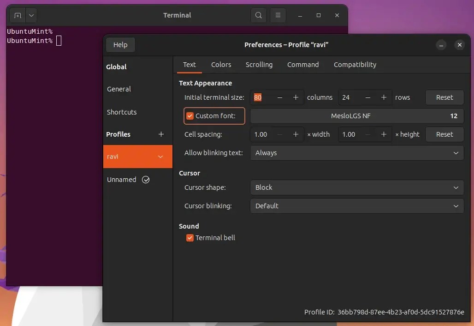Reset the initial terminal size
Viewport: 474px width, 326px height.
[x=444, y=97]
